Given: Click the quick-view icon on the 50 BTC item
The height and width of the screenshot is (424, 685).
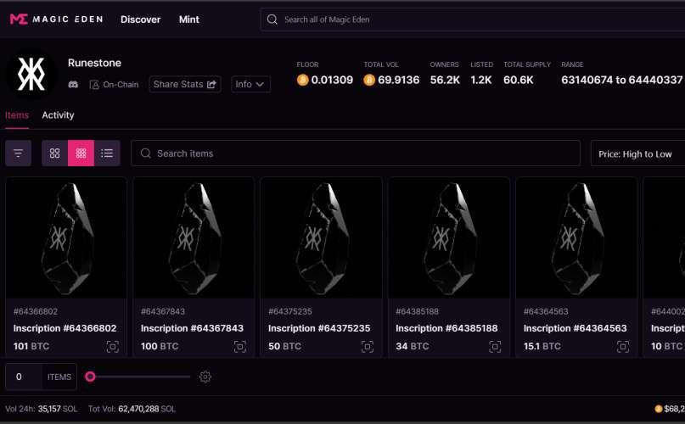Looking at the screenshot, I should (x=368, y=347).
